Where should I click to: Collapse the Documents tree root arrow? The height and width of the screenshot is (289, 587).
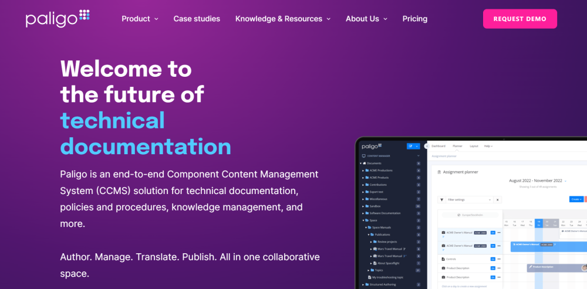point(361,164)
